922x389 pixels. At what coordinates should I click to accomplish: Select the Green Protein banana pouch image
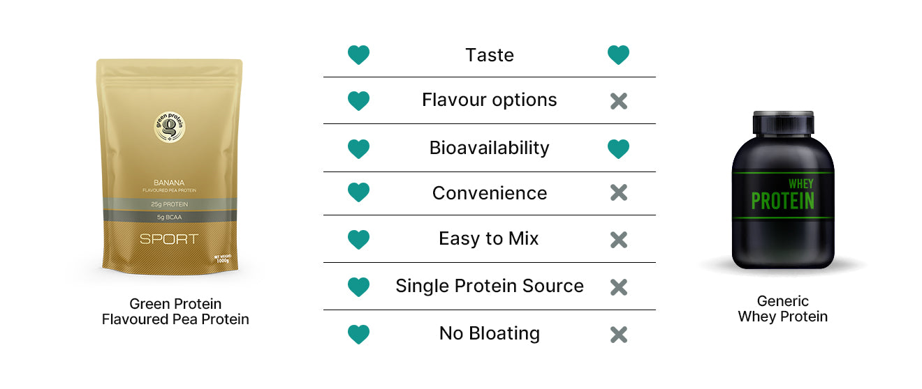click(170, 167)
